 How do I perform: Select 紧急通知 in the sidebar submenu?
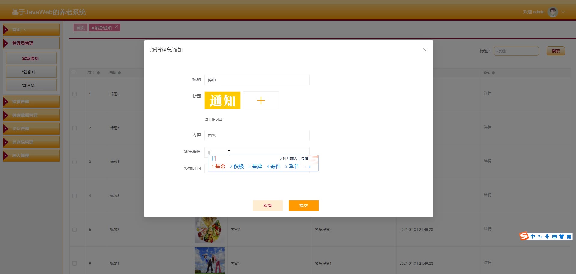31,58
